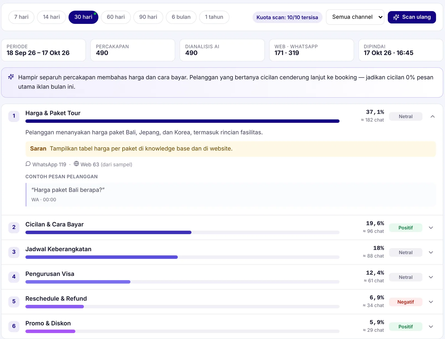Screen dimensions: 445x339
Task: Expand the Cicilan & Cara Bayar topic
Action: tap(431, 228)
